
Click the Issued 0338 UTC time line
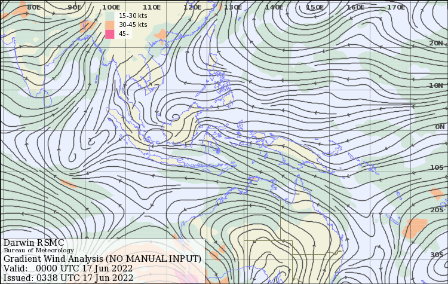[68, 277]
